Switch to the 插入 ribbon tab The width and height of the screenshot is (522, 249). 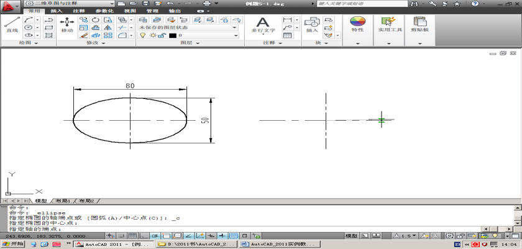click(57, 11)
